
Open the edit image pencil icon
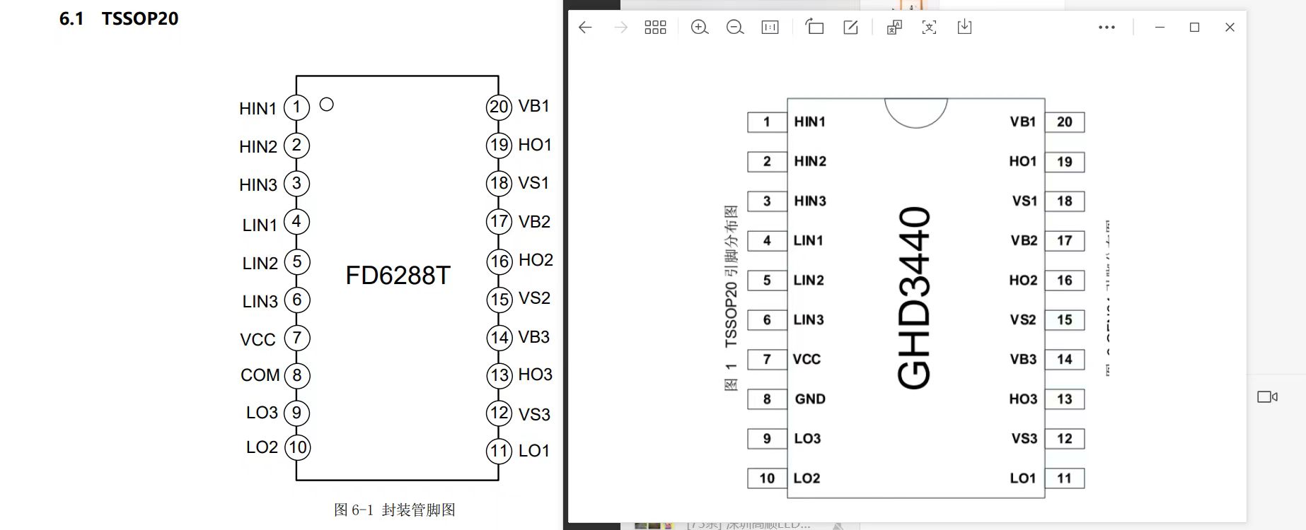coord(850,27)
